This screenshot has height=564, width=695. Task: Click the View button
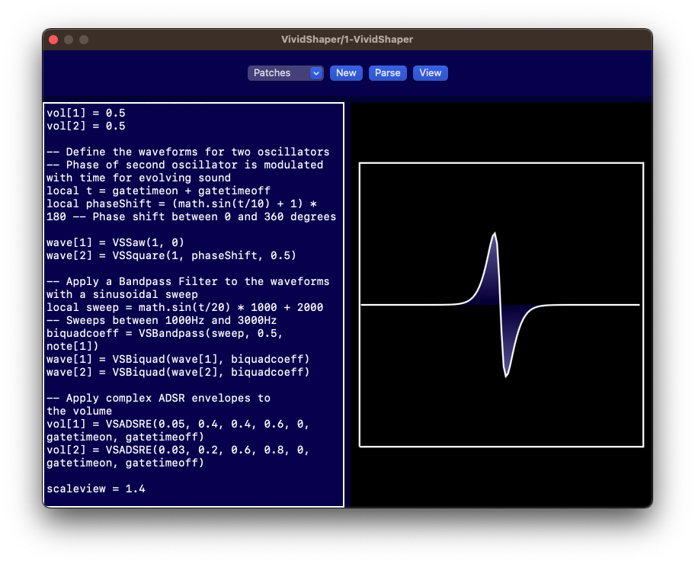430,73
